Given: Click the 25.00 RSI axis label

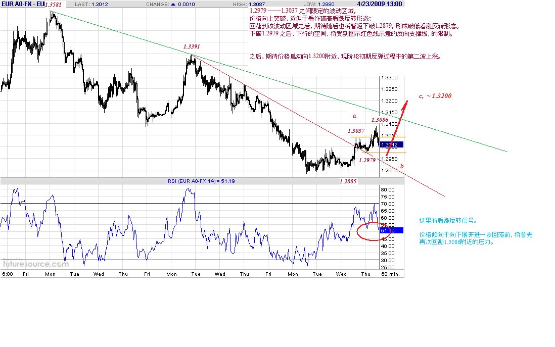Looking at the screenshot, I should click(x=388, y=267).
